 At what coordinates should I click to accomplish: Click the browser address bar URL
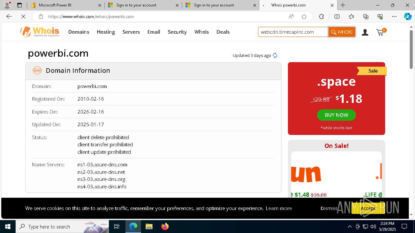point(91,17)
